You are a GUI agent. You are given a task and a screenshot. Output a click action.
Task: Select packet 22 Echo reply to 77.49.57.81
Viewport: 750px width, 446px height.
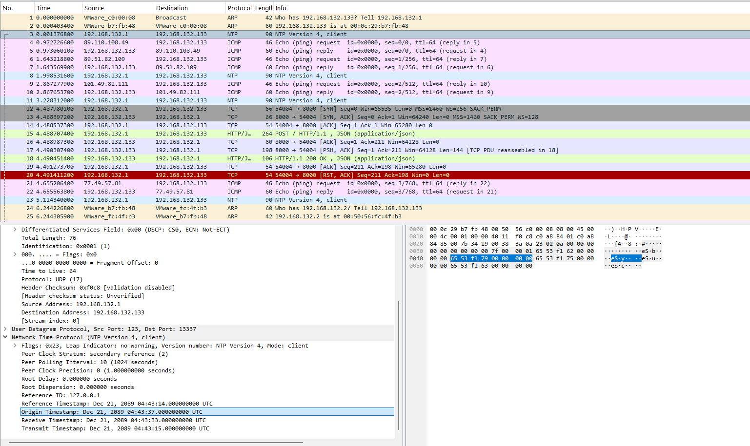pyautogui.click(x=375, y=192)
